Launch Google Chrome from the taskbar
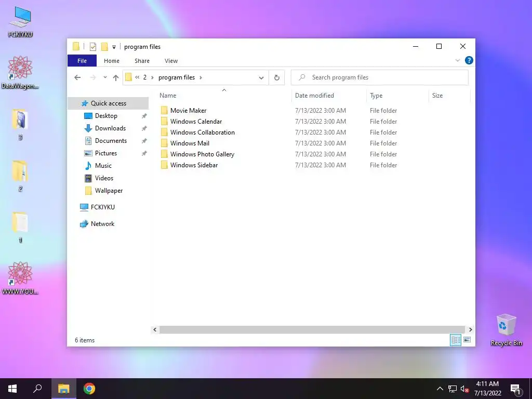 coord(89,389)
